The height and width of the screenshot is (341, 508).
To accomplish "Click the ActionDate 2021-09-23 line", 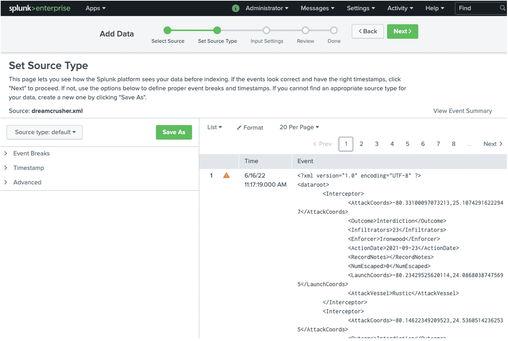I will 403,248.
